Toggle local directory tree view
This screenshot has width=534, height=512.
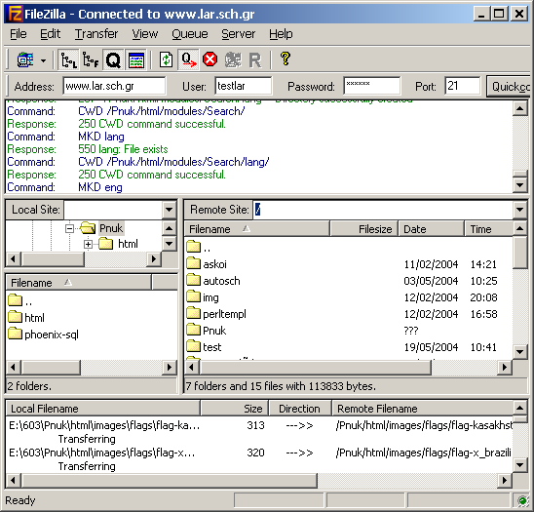(68, 60)
